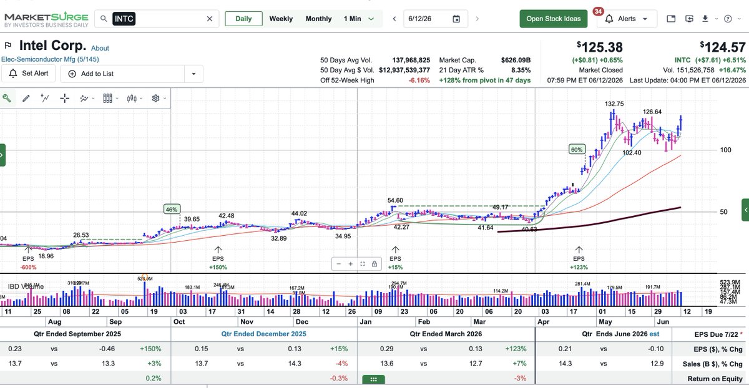
Task: Click the Qtr Ended March 2026 header
Action: tap(446, 334)
